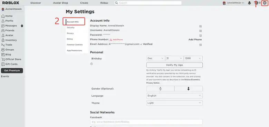Click the 'My Settings' page title
The width and height of the screenshot is (269, 127).
coord(80,12)
